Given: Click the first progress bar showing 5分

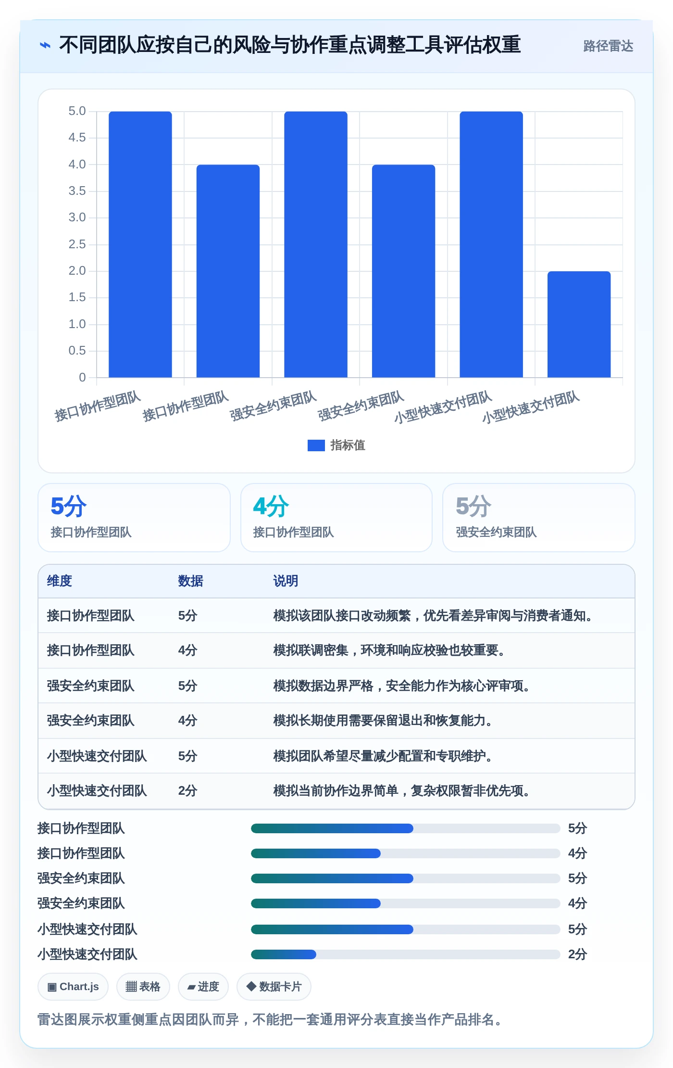Looking at the screenshot, I should [405, 828].
